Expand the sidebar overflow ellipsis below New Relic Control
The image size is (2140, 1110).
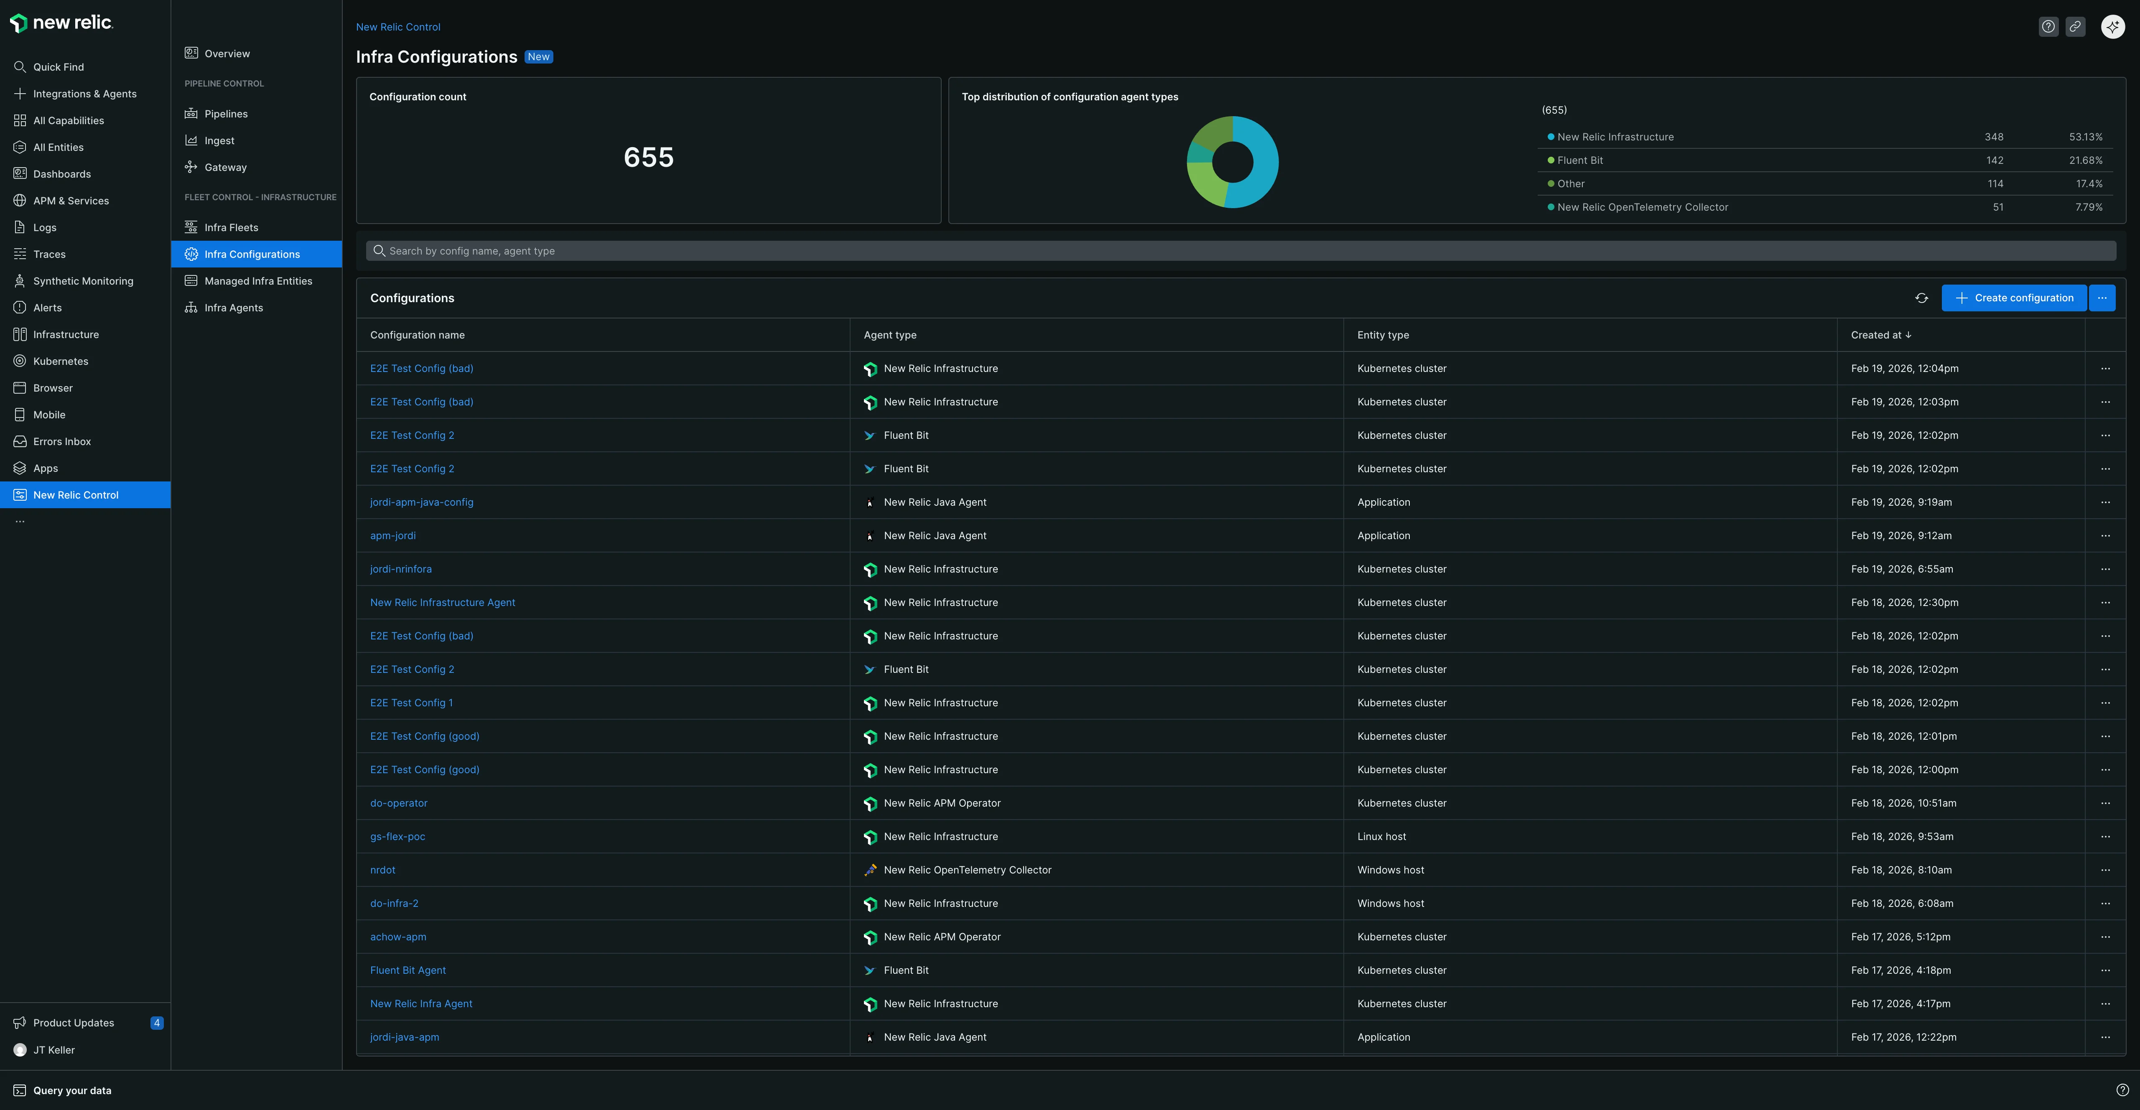tap(20, 520)
